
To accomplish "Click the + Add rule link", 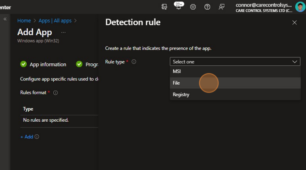I will (27, 137).
